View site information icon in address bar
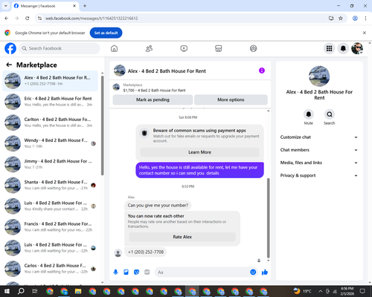Viewport: 372px width, 297px height. [x=39, y=19]
